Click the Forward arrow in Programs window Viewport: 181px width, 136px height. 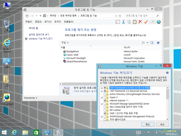coord(32,16)
